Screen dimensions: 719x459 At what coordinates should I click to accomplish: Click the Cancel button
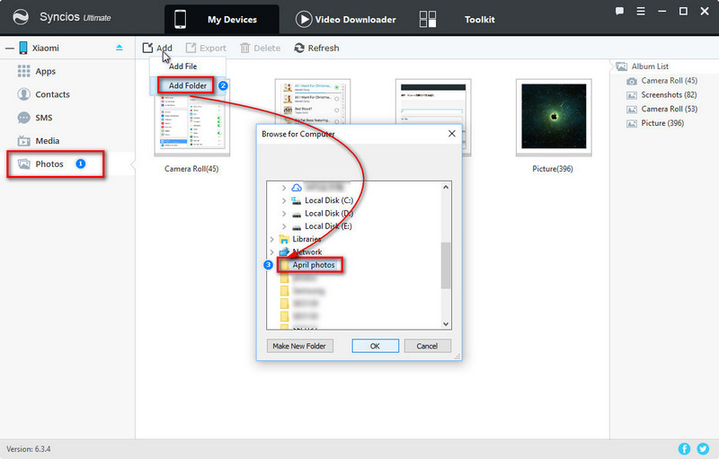(x=428, y=346)
